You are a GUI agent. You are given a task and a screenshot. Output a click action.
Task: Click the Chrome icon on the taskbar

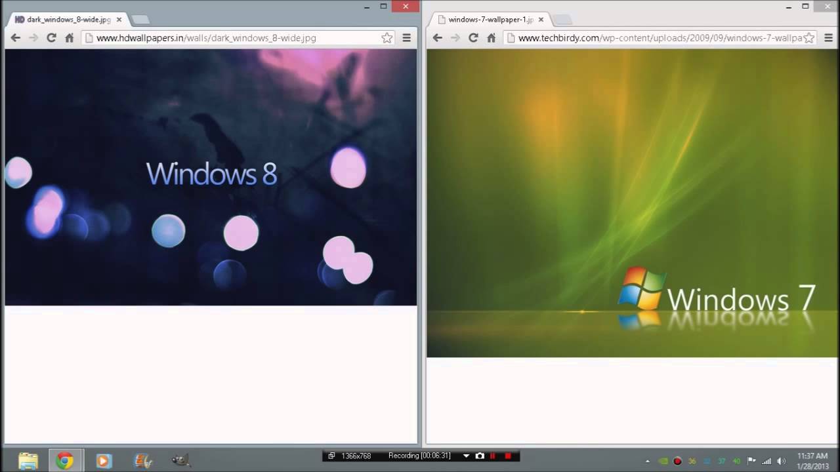(64, 461)
